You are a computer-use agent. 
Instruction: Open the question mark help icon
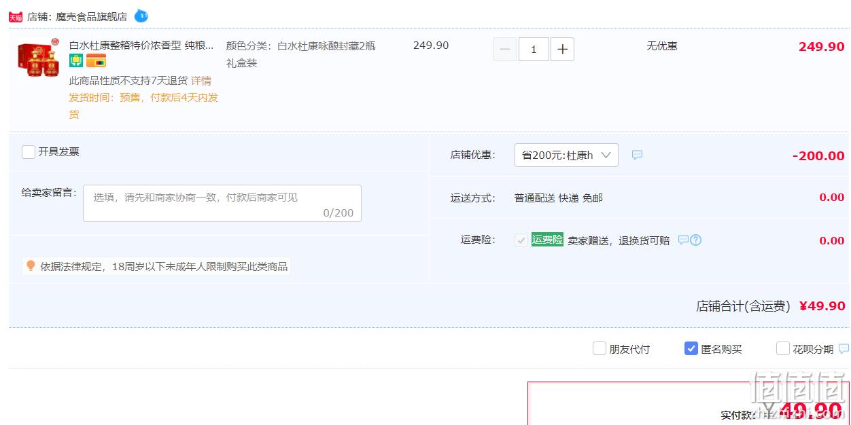[695, 240]
